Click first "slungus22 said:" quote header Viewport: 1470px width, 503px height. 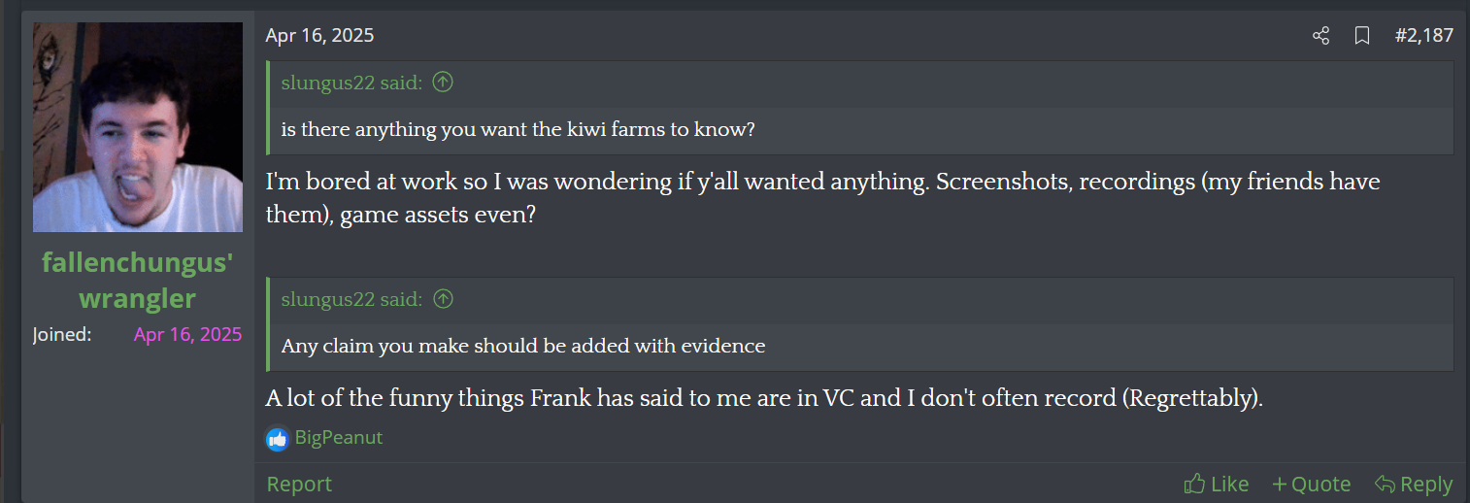[x=351, y=83]
